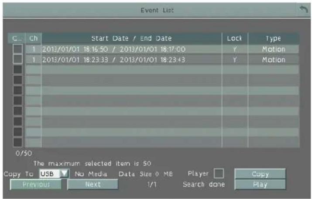The width and height of the screenshot is (312, 199).
Task: Click Lock value Y of the 18:16:50 event
Action: (x=235, y=49)
